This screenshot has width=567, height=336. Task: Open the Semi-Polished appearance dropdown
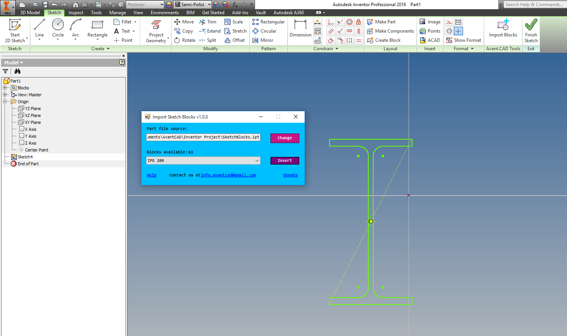click(209, 5)
